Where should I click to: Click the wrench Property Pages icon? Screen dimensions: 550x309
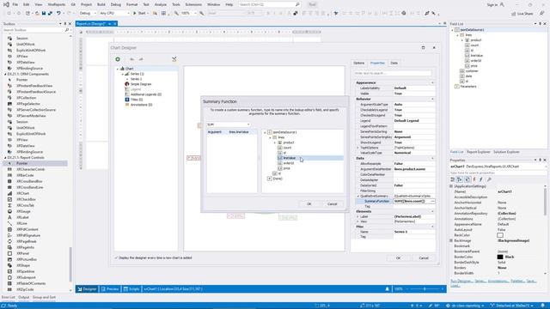[489, 179]
